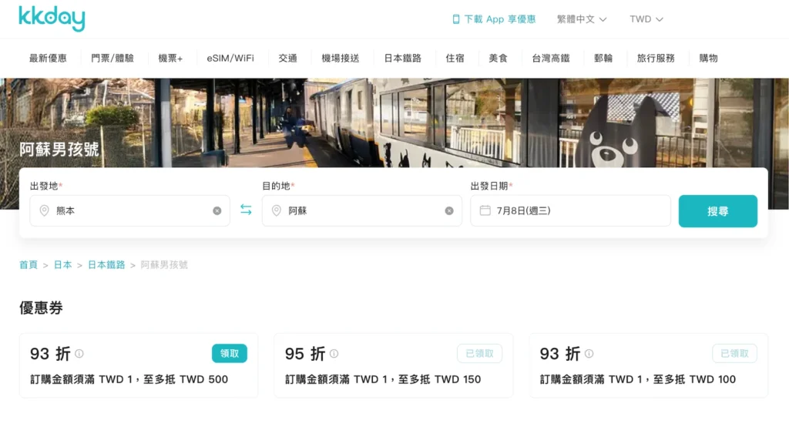Image resolution: width=789 pixels, height=444 pixels.
Task: Click the 熊本 departure input field
Action: tap(129, 211)
